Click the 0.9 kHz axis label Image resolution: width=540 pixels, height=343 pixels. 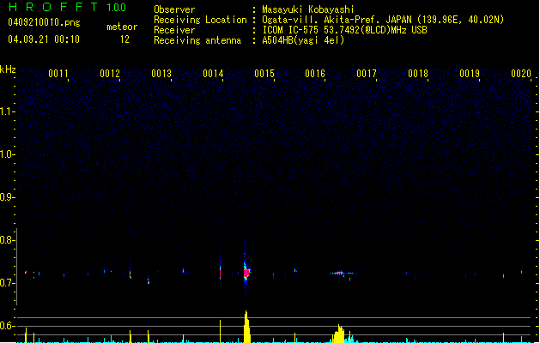click(x=7, y=197)
